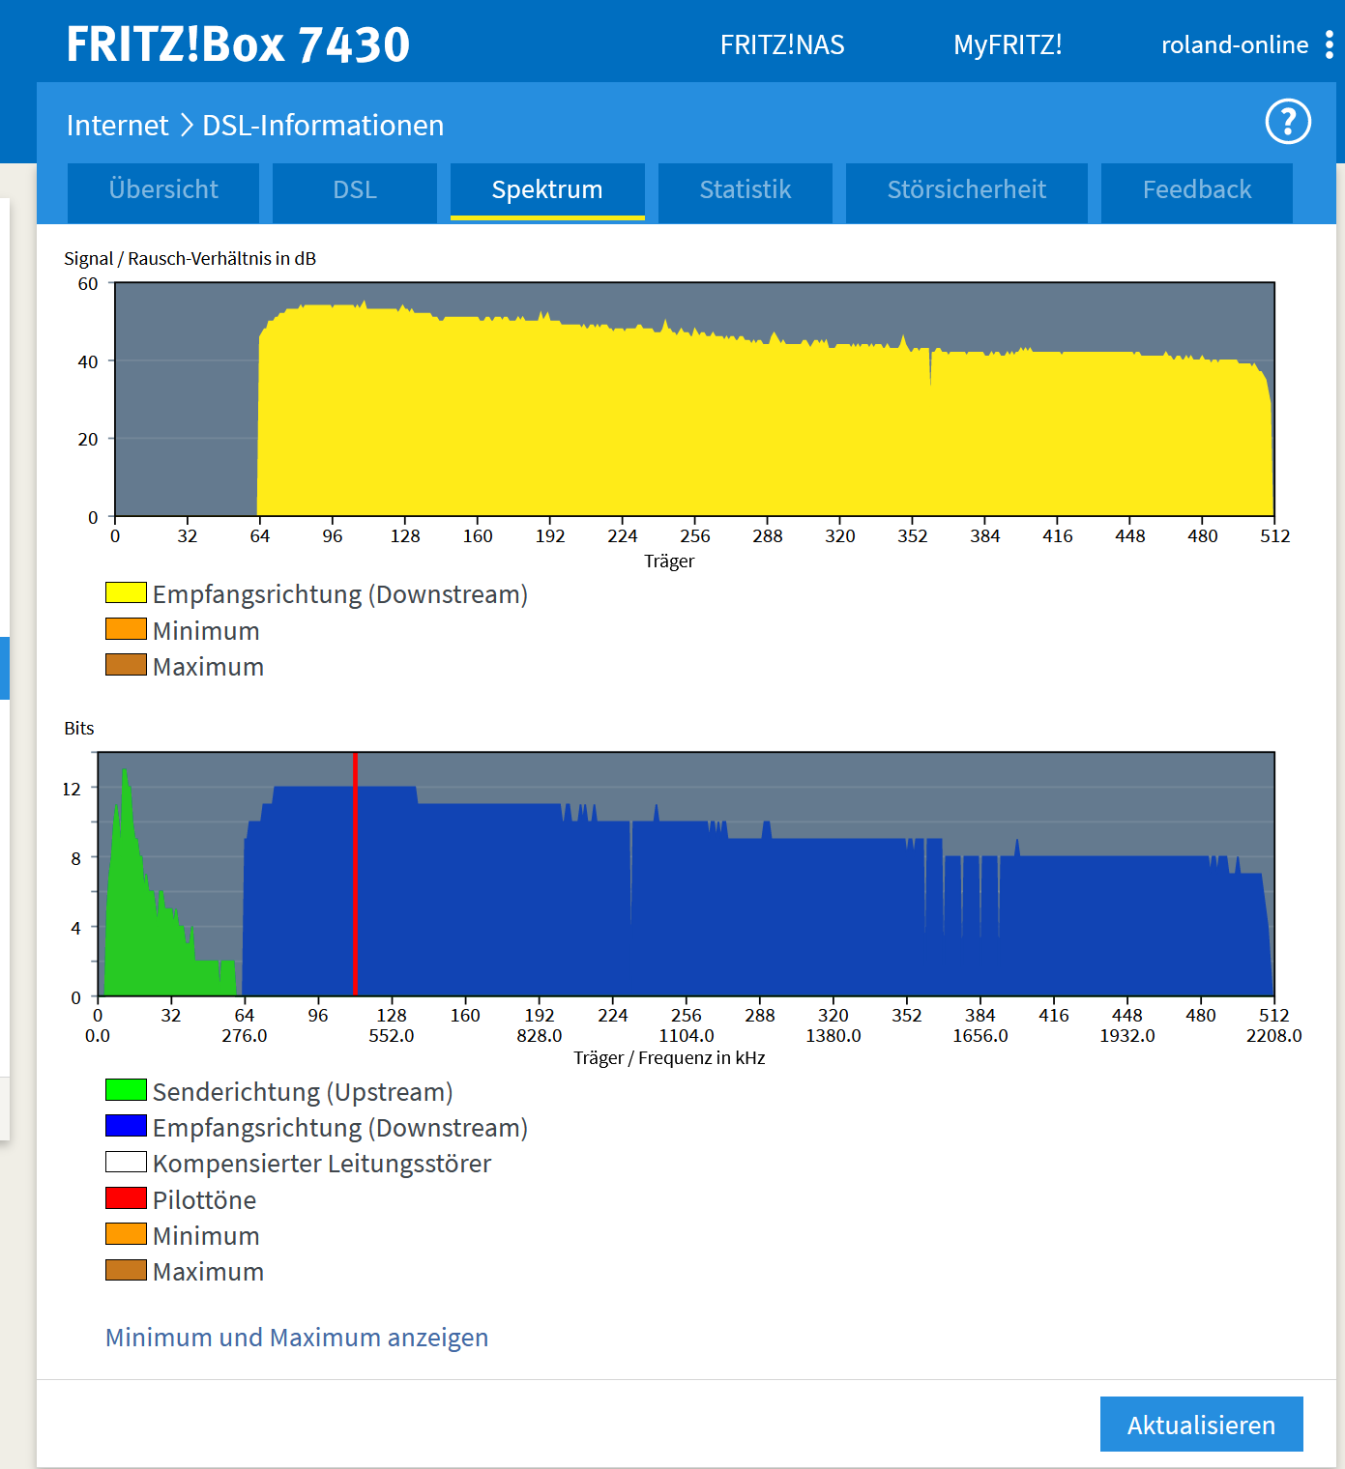The height and width of the screenshot is (1469, 1345).
Task: Select the Spektrum tab
Action: click(x=547, y=190)
